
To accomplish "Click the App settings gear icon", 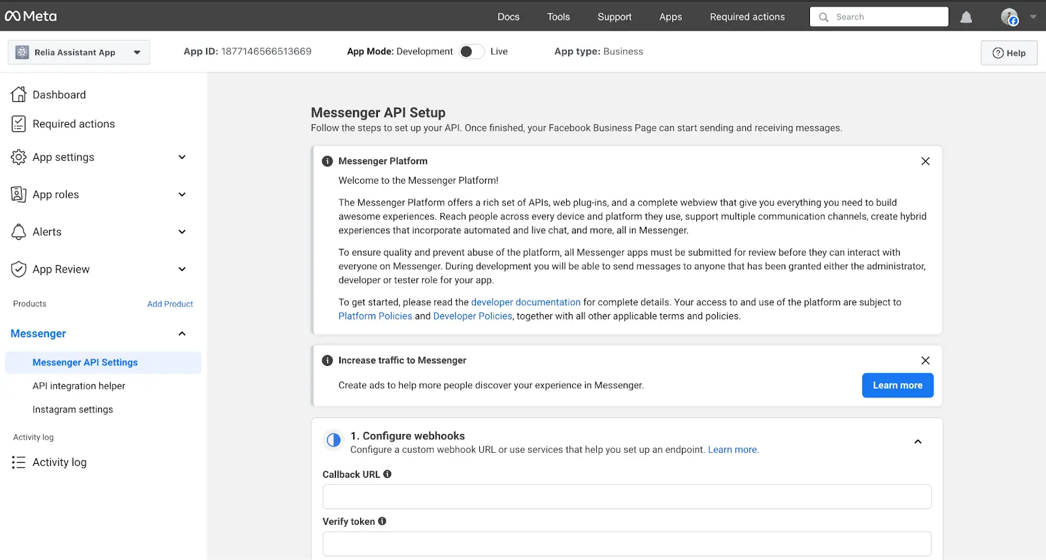I will pos(19,157).
